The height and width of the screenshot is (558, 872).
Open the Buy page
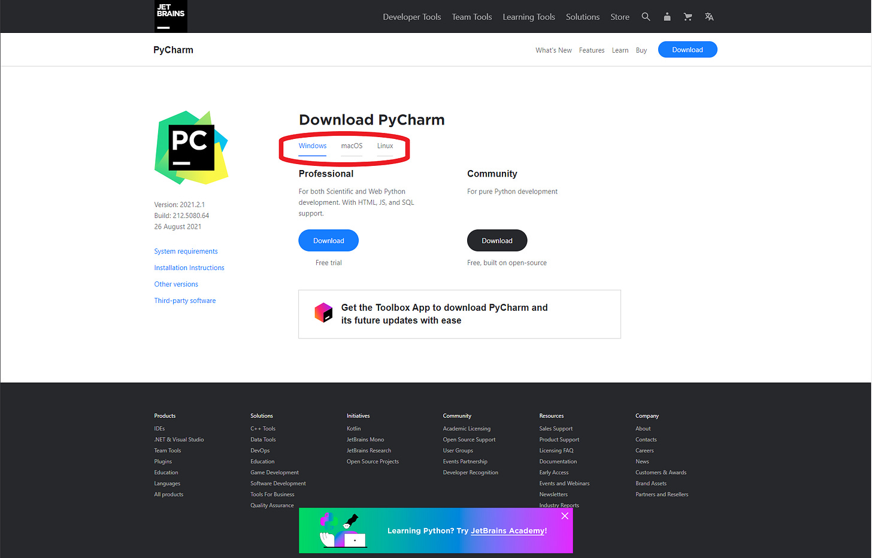click(641, 50)
